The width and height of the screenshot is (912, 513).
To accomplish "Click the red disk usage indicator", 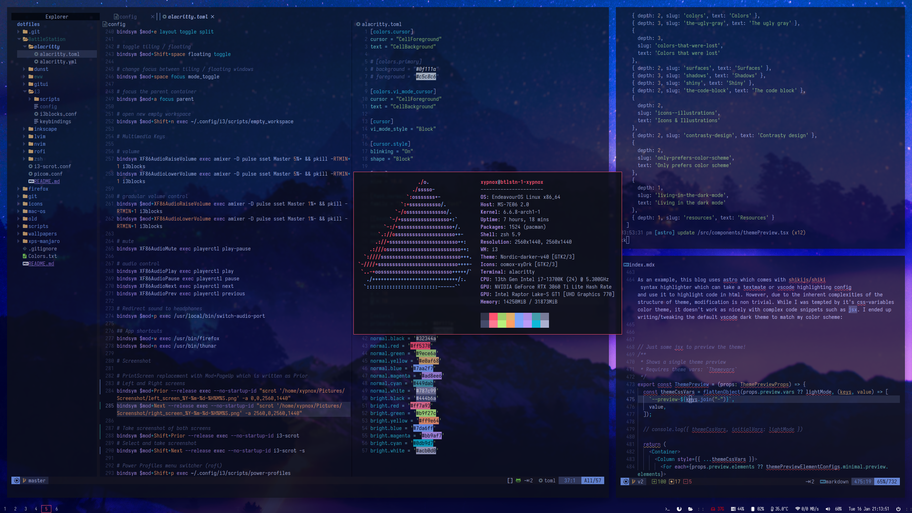I will click(717, 509).
